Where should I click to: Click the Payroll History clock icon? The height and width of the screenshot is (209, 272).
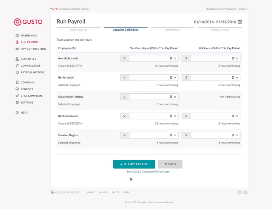17,72
